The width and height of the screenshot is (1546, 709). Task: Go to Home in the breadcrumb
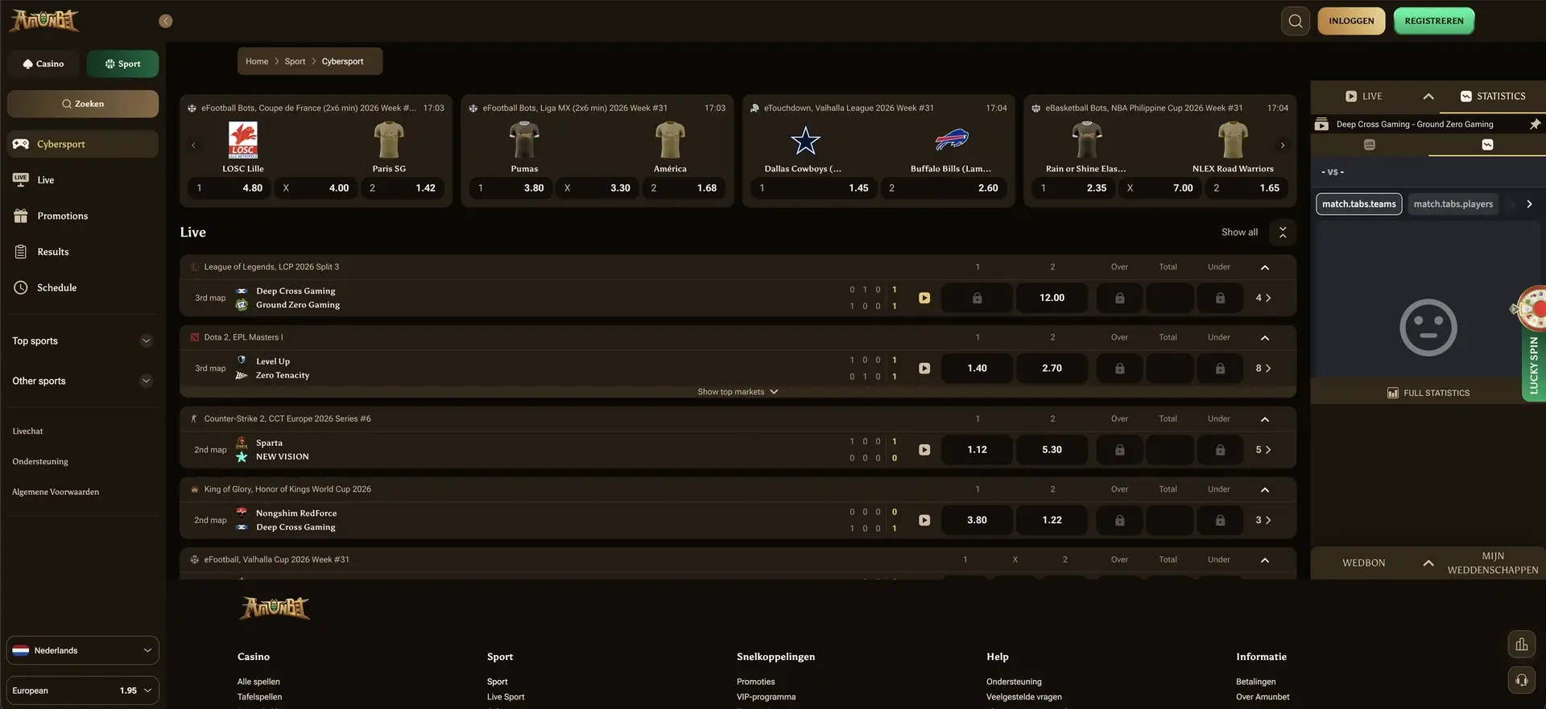tap(257, 61)
